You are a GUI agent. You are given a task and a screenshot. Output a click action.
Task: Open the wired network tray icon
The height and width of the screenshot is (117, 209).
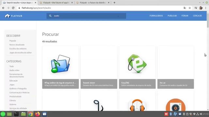pos(198,114)
